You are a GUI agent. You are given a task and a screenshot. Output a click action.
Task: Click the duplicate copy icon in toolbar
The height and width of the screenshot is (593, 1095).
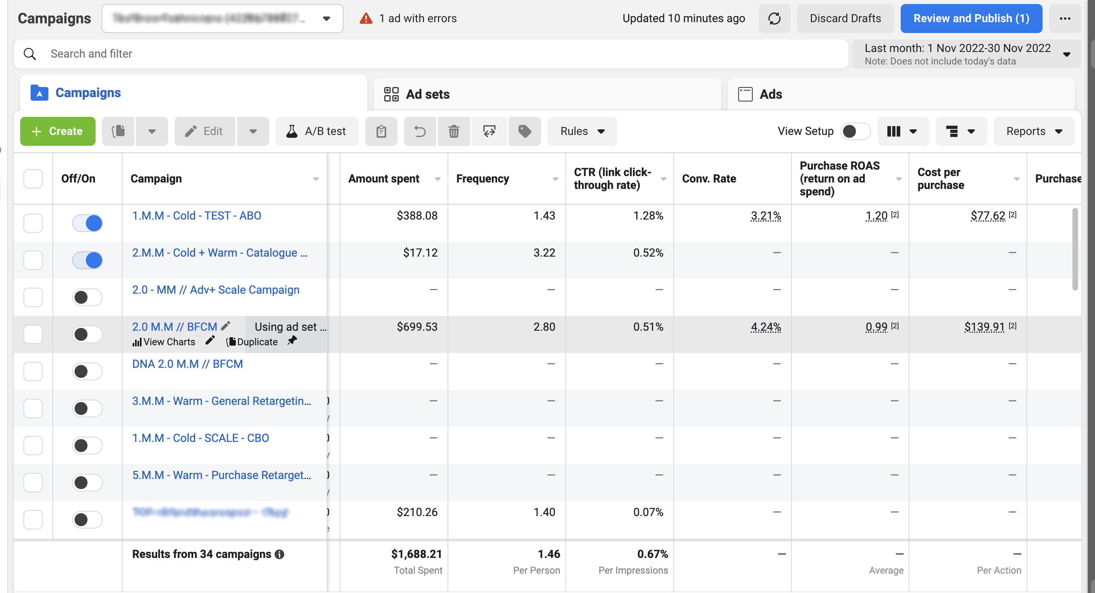pos(118,131)
